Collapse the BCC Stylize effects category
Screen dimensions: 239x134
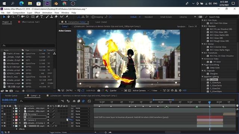coord(202,44)
